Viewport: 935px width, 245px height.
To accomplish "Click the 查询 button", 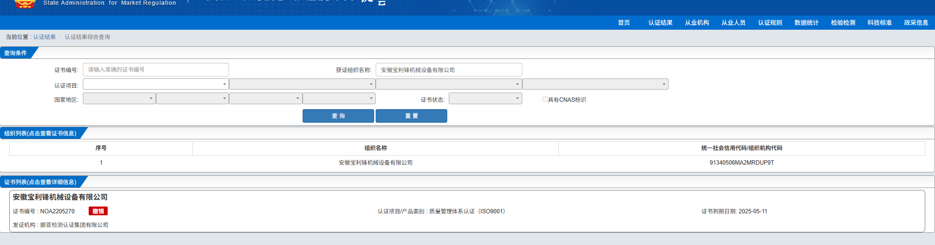I will tap(338, 116).
